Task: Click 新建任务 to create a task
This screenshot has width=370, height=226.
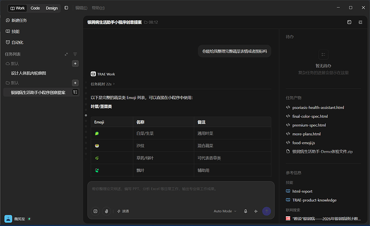Action: click(x=16, y=20)
